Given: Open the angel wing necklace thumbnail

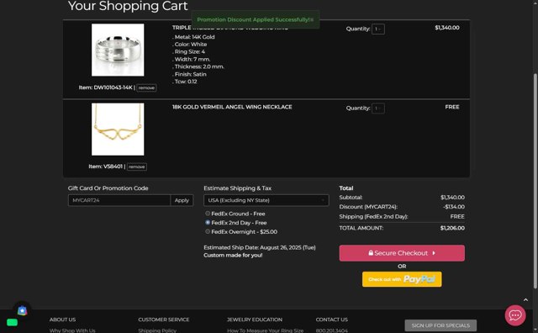Looking at the screenshot, I should point(118,129).
